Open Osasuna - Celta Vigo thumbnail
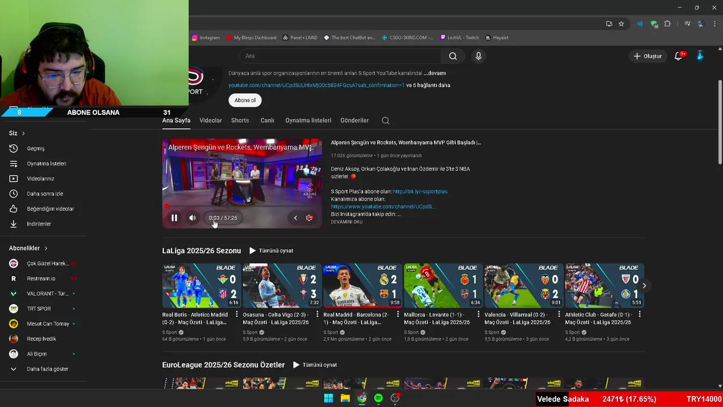The width and height of the screenshot is (723, 407). [x=282, y=285]
